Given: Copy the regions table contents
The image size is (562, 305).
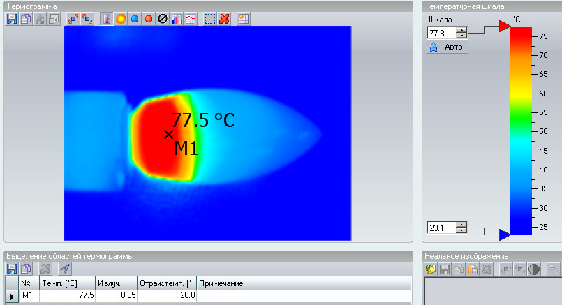Looking at the screenshot, I should 25,269.
